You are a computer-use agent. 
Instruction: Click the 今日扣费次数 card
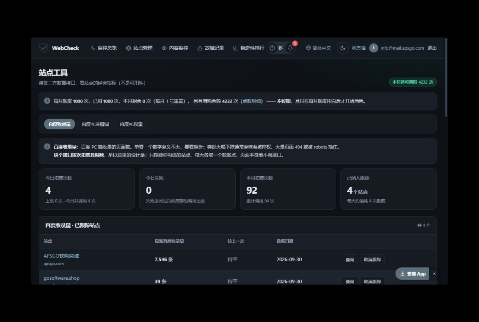[x=87, y=189]
